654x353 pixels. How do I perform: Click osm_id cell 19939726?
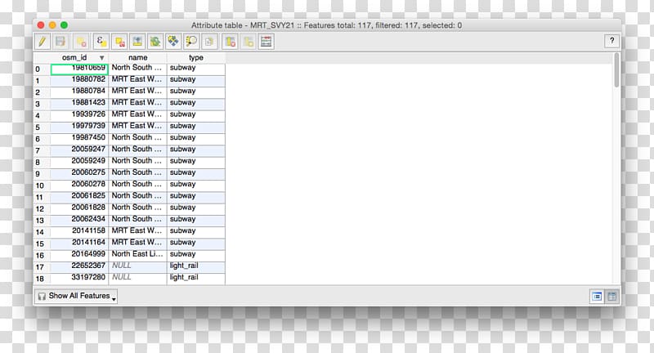[x=79, y=116]
